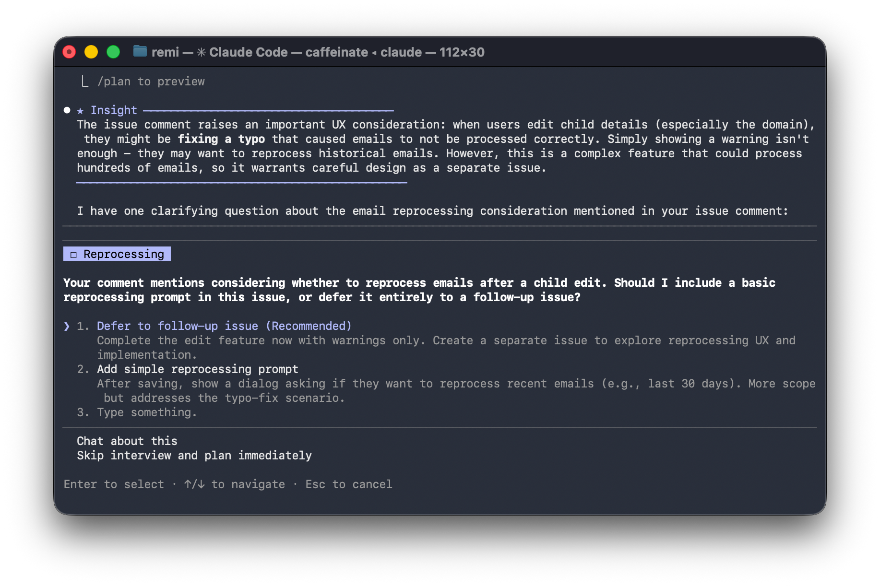This screenshot has width=880, height=586.
Task: Click the red close window button
Action: (x=70, y=52)
